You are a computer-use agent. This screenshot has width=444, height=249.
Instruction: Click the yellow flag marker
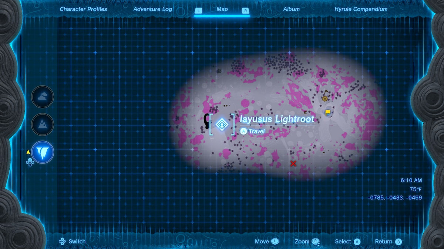tap(328, 113)
